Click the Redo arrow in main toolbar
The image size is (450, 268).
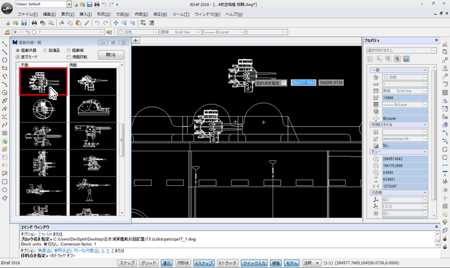[105, 23]
